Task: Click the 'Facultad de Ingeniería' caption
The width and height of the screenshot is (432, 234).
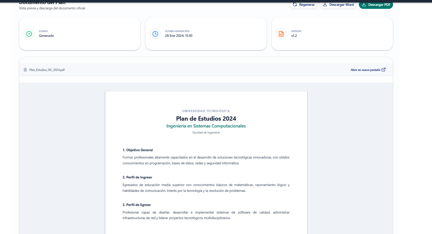Action: 206,133
